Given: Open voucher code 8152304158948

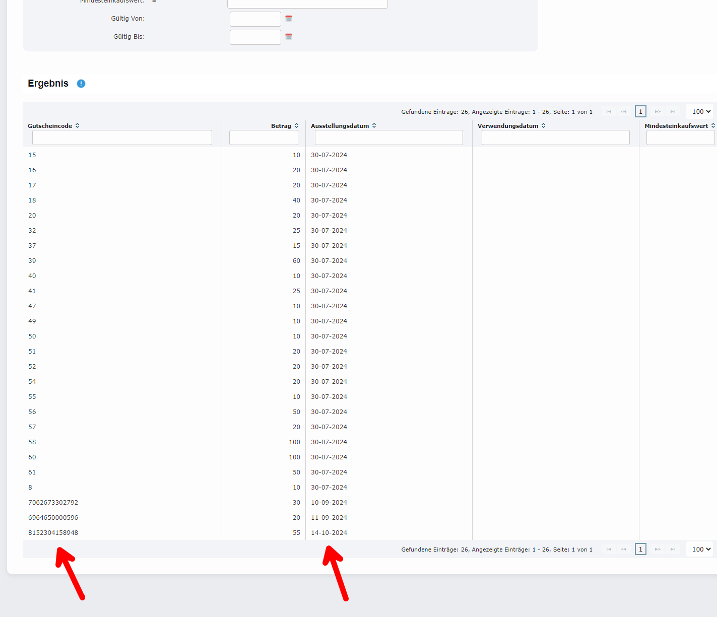Looking at the screenshot, I should point(53,532).
